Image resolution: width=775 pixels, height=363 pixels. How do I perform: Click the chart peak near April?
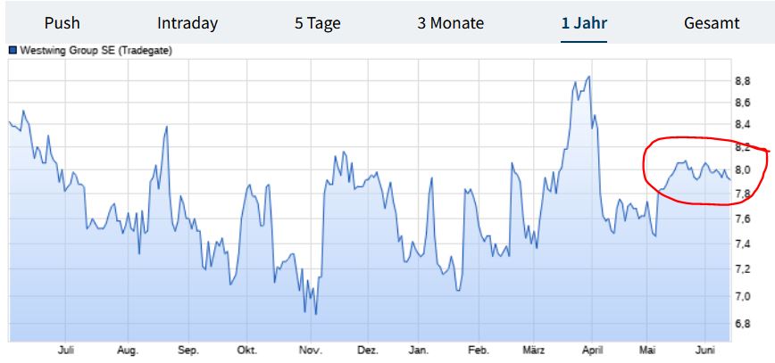[x=588, y=78]
